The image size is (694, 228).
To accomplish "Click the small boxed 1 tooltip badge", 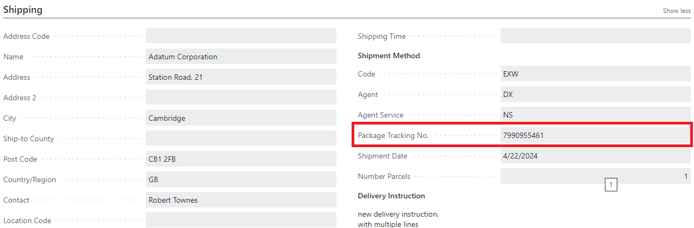I will 611,185.
